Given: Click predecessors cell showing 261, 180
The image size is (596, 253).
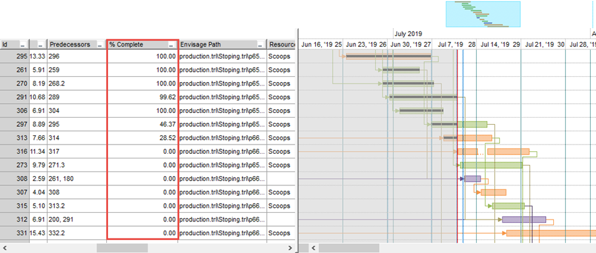Looking at the screenshot, I should click(76, 178).
